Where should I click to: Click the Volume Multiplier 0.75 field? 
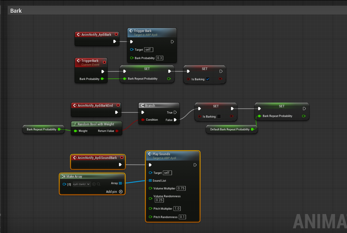pos(181,188)
